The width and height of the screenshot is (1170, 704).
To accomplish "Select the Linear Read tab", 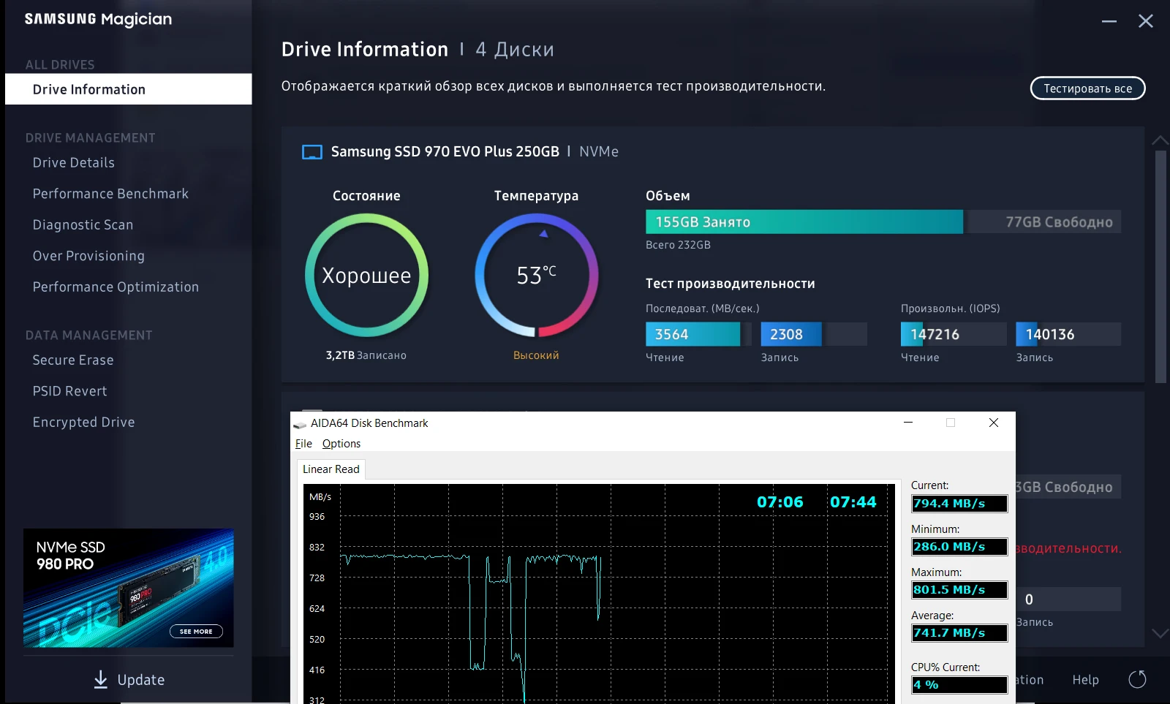I will 331,469.
